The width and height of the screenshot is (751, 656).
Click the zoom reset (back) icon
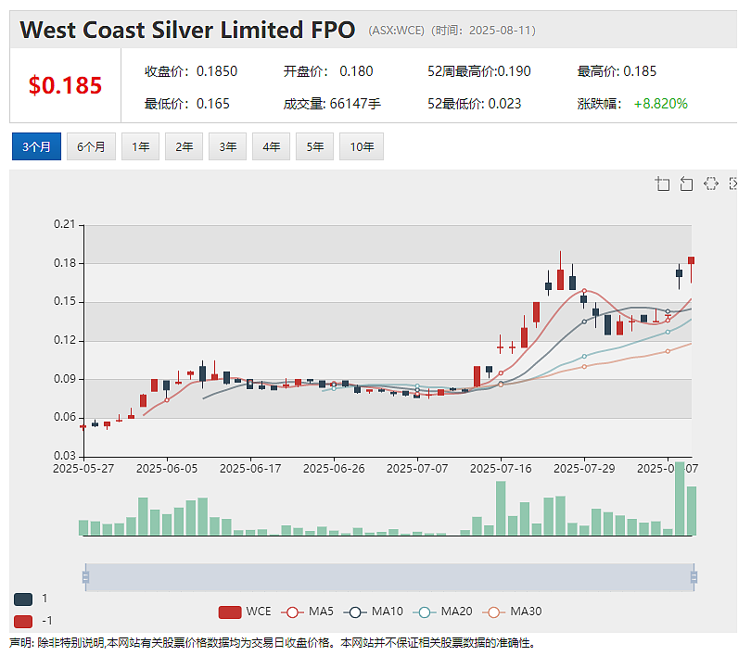coord(686,183)
